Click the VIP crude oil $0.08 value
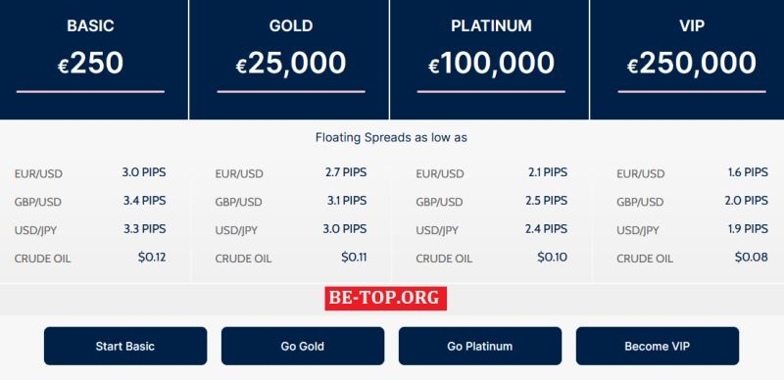 [x=751, y=258]
